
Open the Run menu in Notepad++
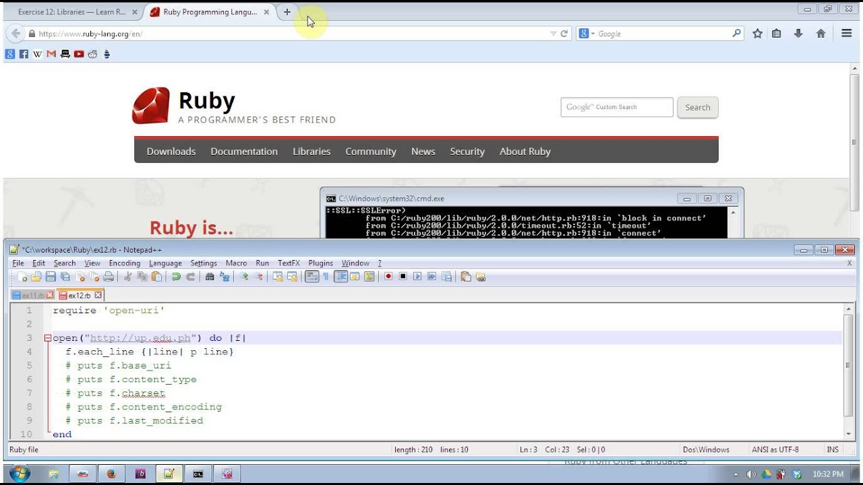[x=262, y=263]
